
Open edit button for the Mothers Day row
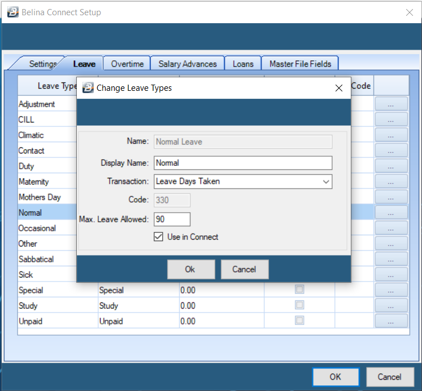coord(391,197)
